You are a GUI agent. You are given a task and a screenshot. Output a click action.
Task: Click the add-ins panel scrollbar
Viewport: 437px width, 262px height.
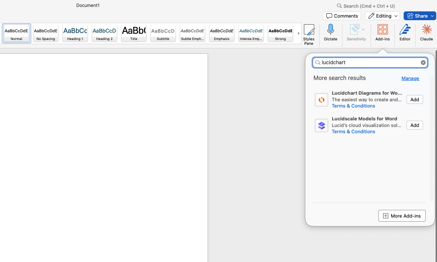point(432,138)
